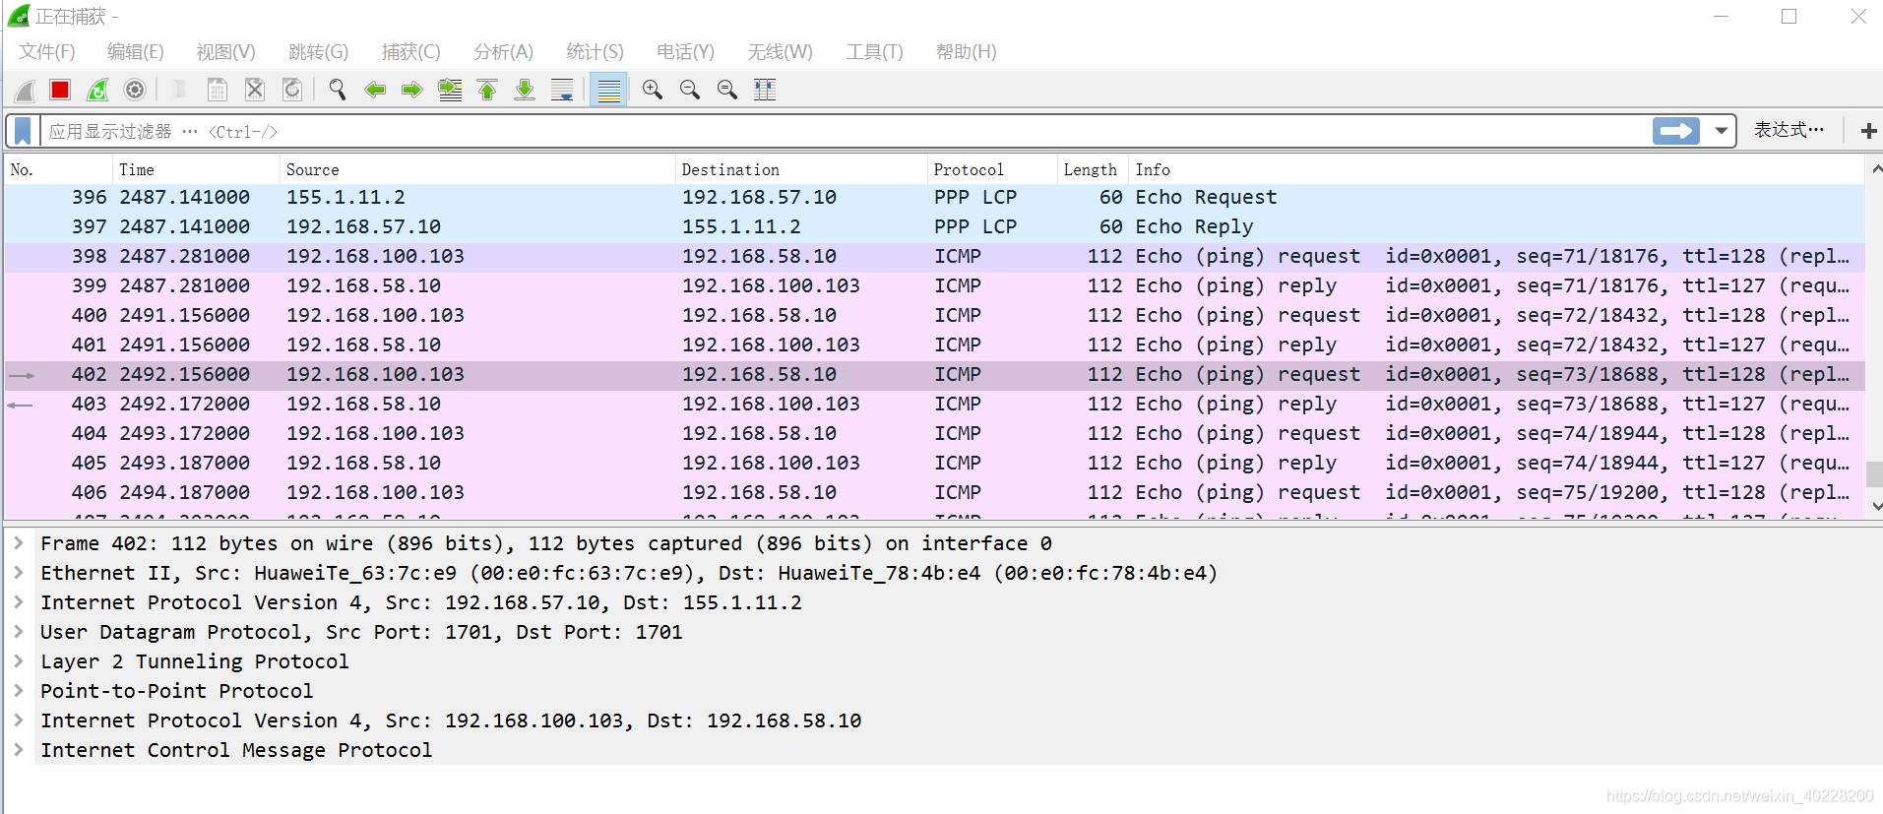The height and width of the screenshot is (814, 1883).
Task: Open the 无线(W) menu
Action: coord(780,52)
